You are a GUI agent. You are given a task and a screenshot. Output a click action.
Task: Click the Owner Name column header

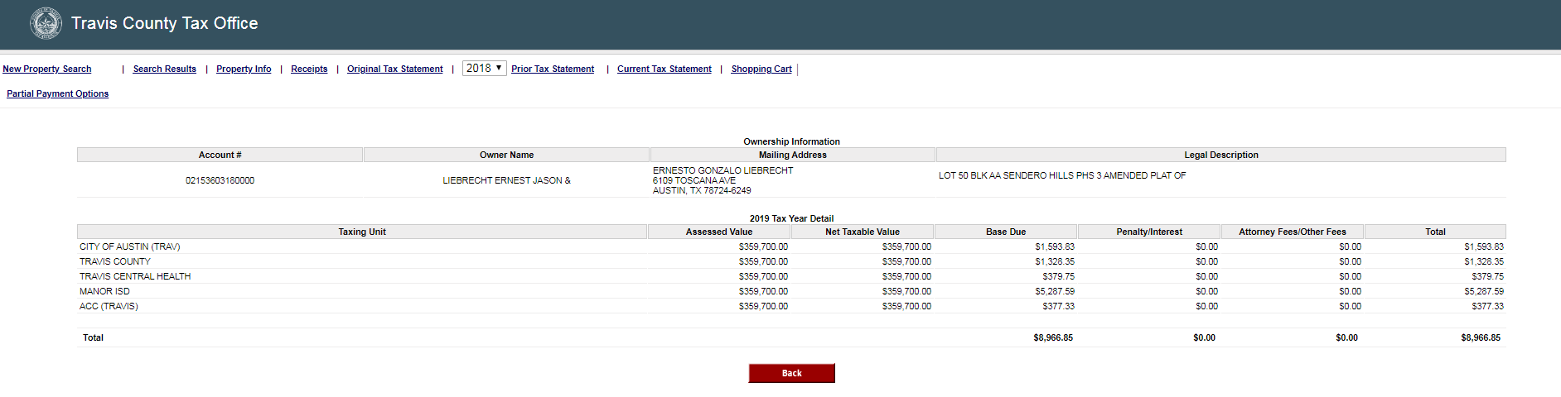506,155
